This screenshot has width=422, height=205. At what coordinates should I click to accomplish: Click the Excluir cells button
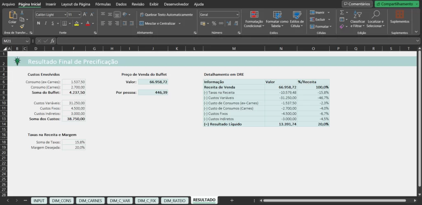pyautogui.click(x=320, y=19)
